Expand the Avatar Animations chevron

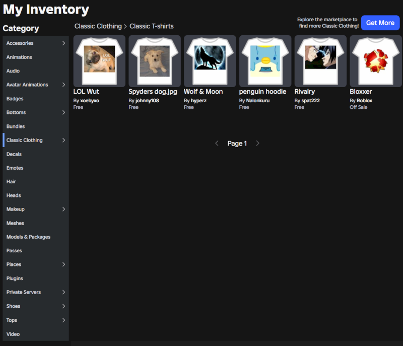coord(63,85)
